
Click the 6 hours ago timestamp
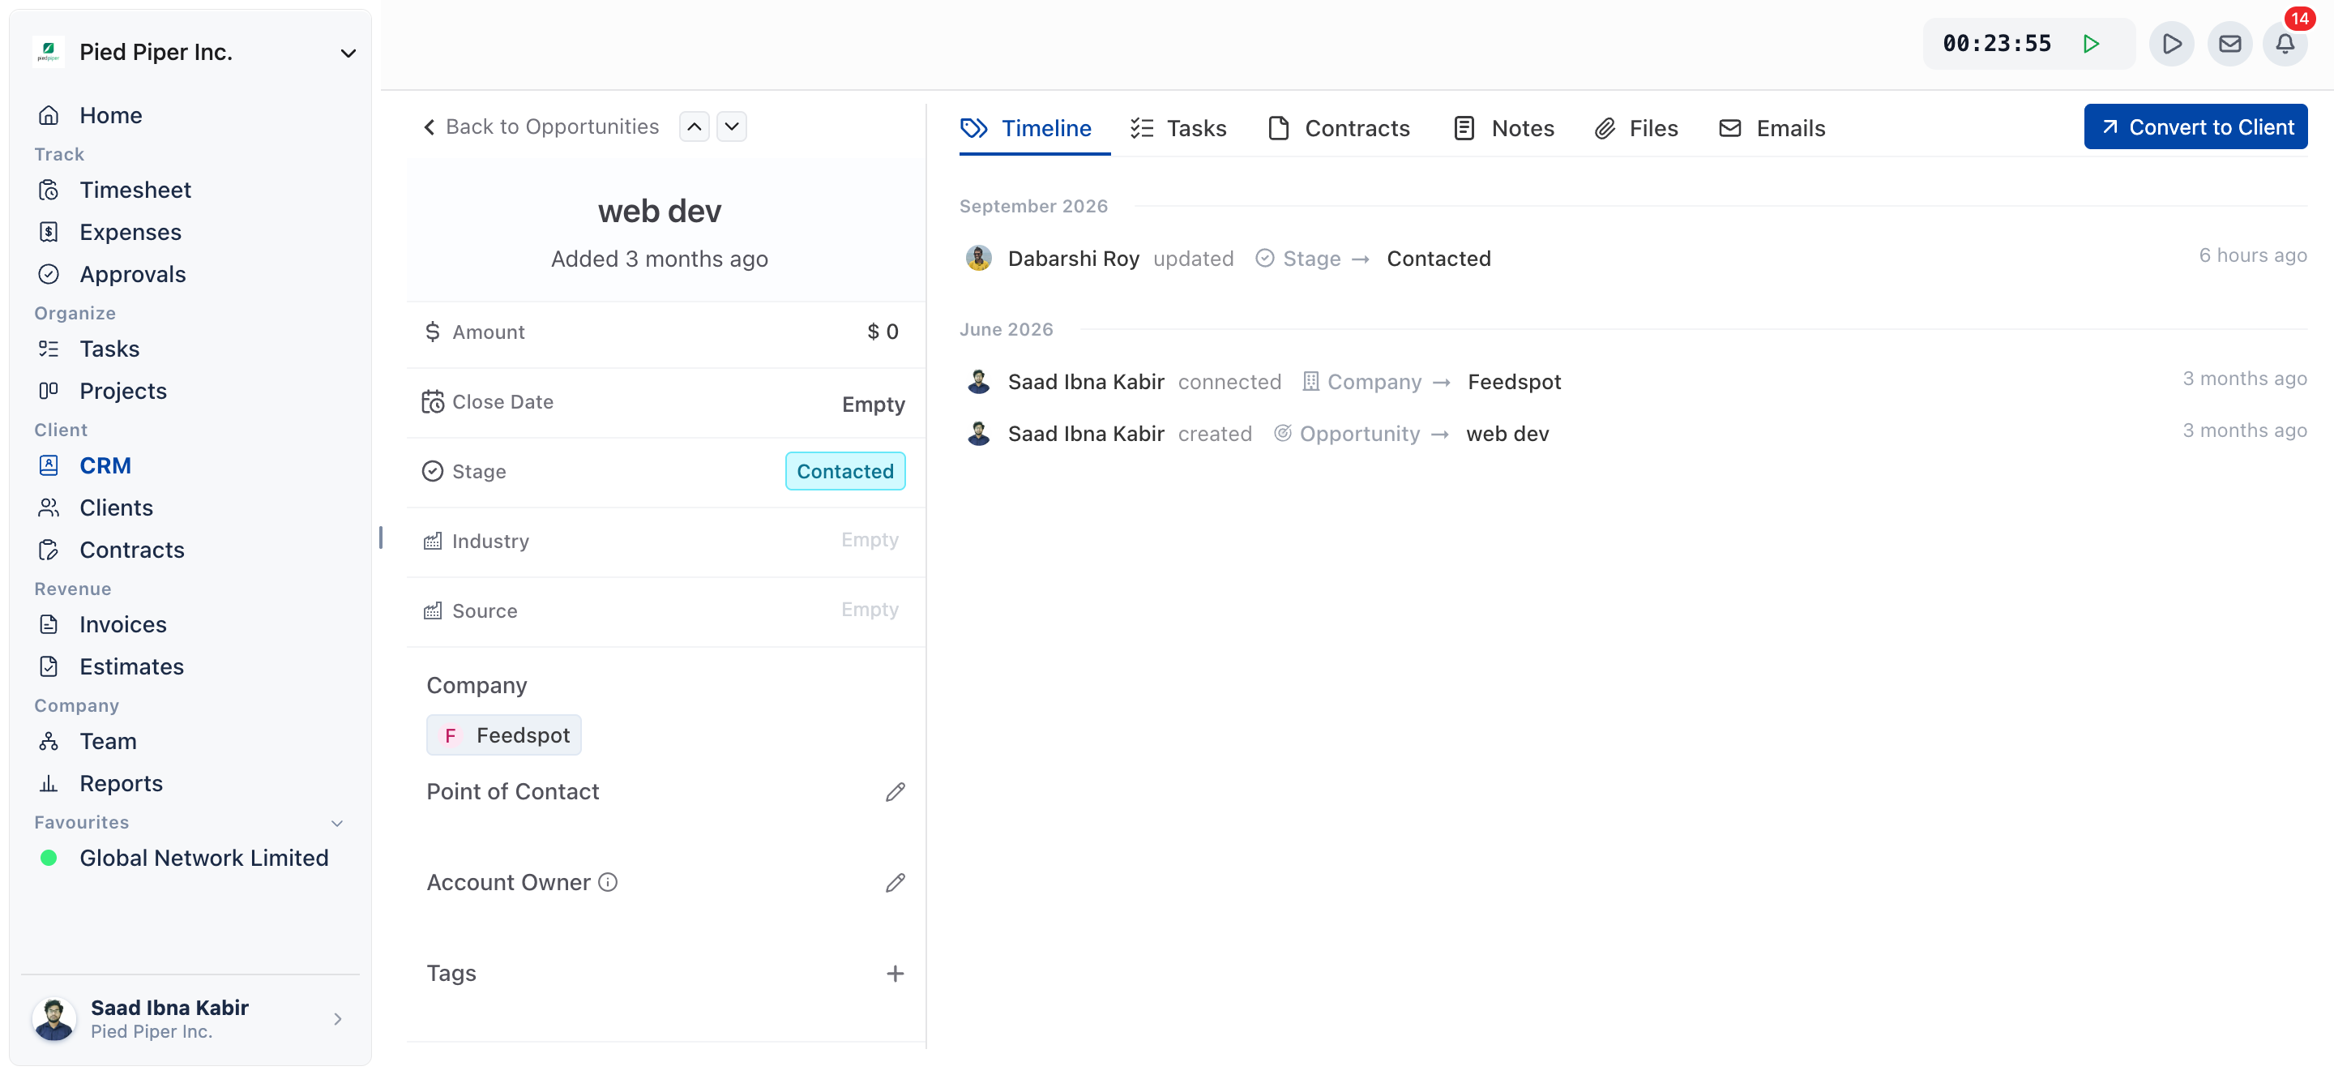(2252, 255)
